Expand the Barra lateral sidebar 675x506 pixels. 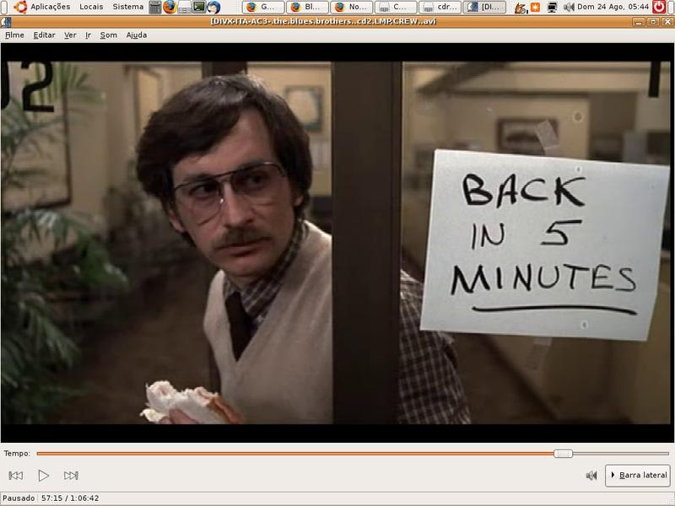[638, 476]
